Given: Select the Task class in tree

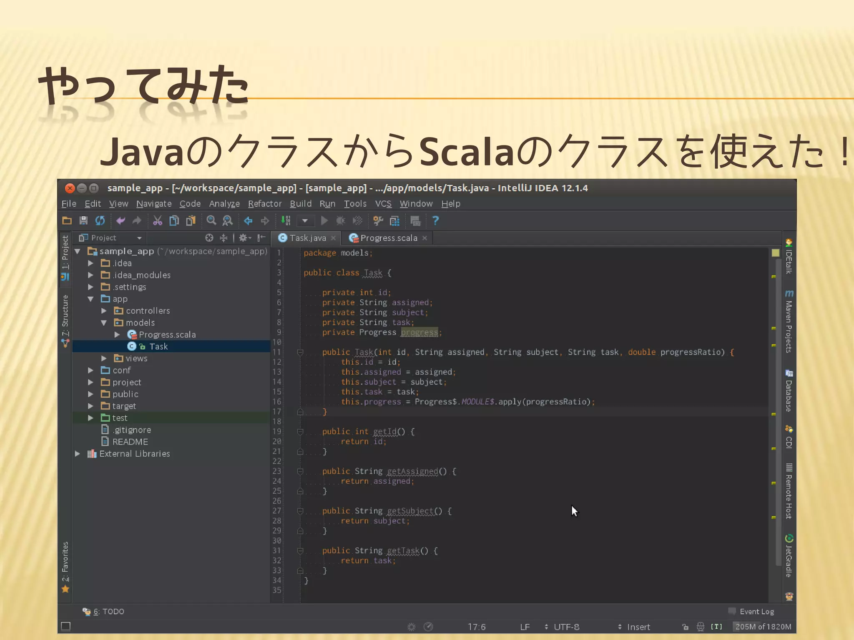Looking at the screenshot, I should click(158, 347).
